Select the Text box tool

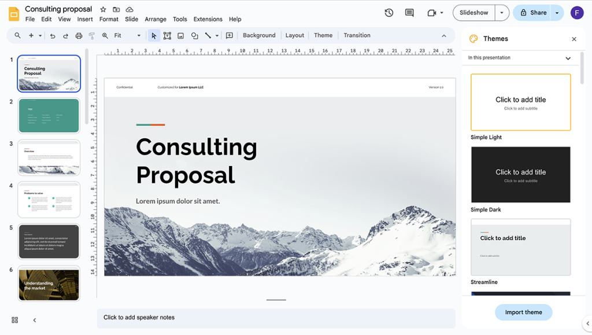coord(167,35)
